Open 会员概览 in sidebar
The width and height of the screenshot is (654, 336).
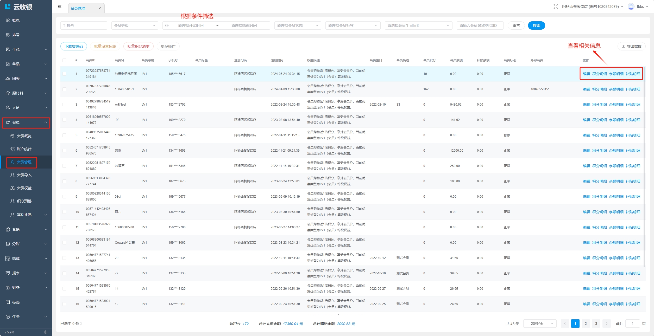(24, 136)
